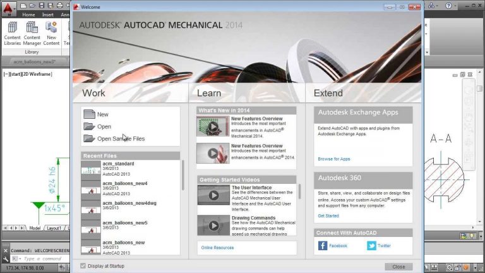Click the first layout navigation arrow
The image size is (485, 273).
pyautogui.click(x=5, y=228)
